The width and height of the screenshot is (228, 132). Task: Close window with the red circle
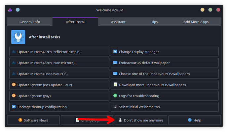click(x=218, y=10)
